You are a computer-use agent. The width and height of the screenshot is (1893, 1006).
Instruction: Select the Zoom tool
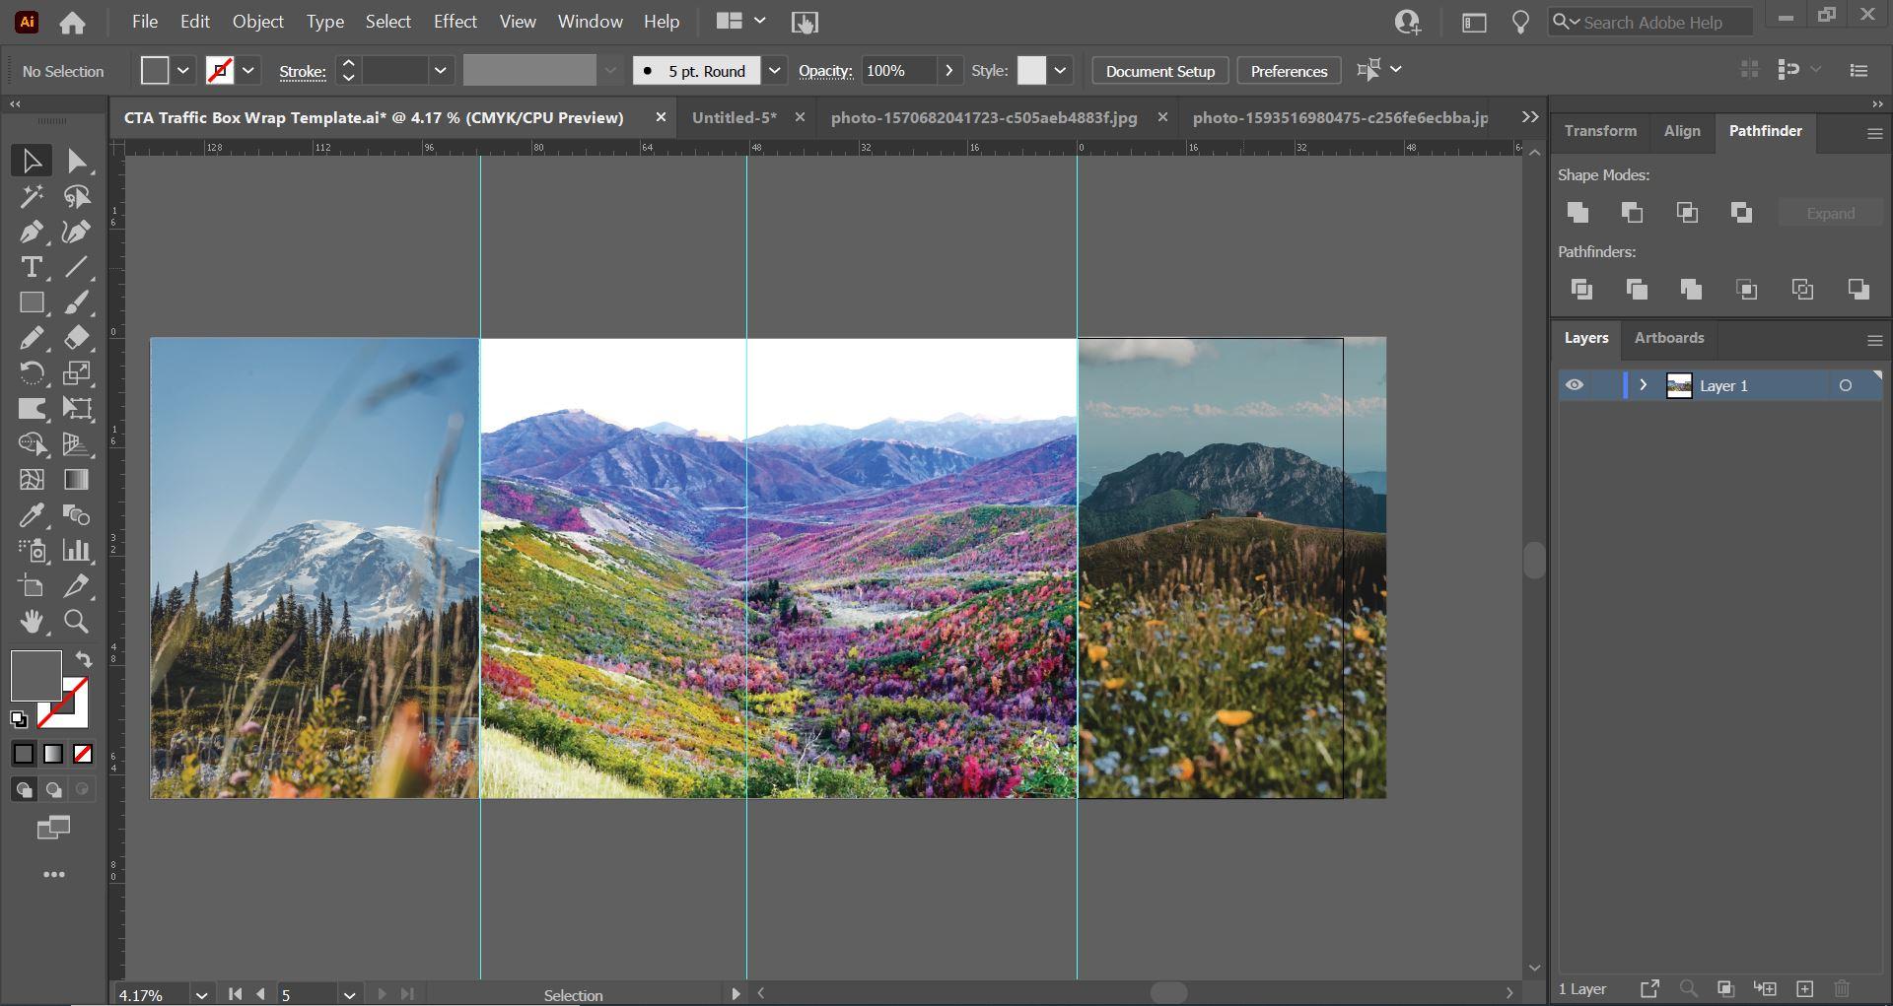(77, 622)
